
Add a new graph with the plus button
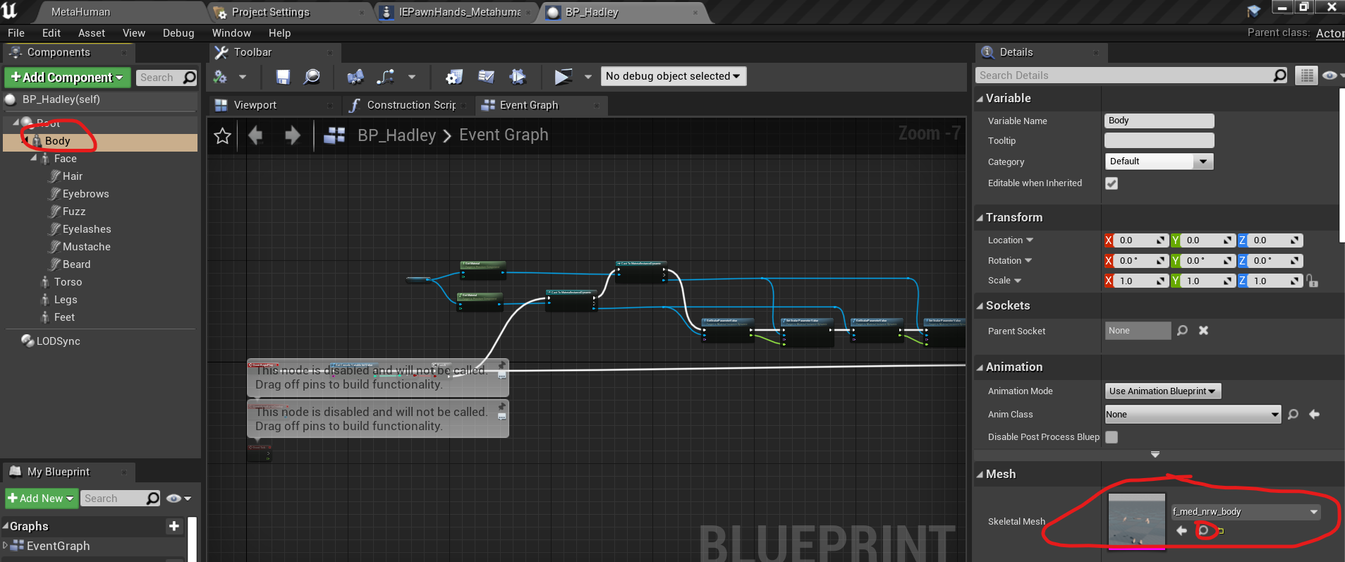[x=174, y=526]
